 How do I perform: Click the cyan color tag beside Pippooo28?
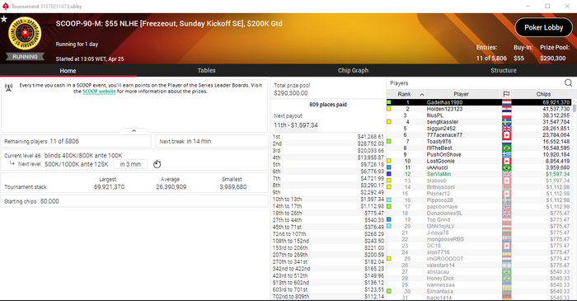click(x=389, y=200)
